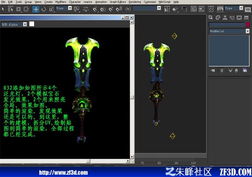Open the Tools menu
This screenshot has width=252, height=177.
[18, 2]
